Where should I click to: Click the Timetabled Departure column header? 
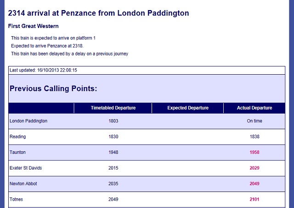click(x=113, y=108)
